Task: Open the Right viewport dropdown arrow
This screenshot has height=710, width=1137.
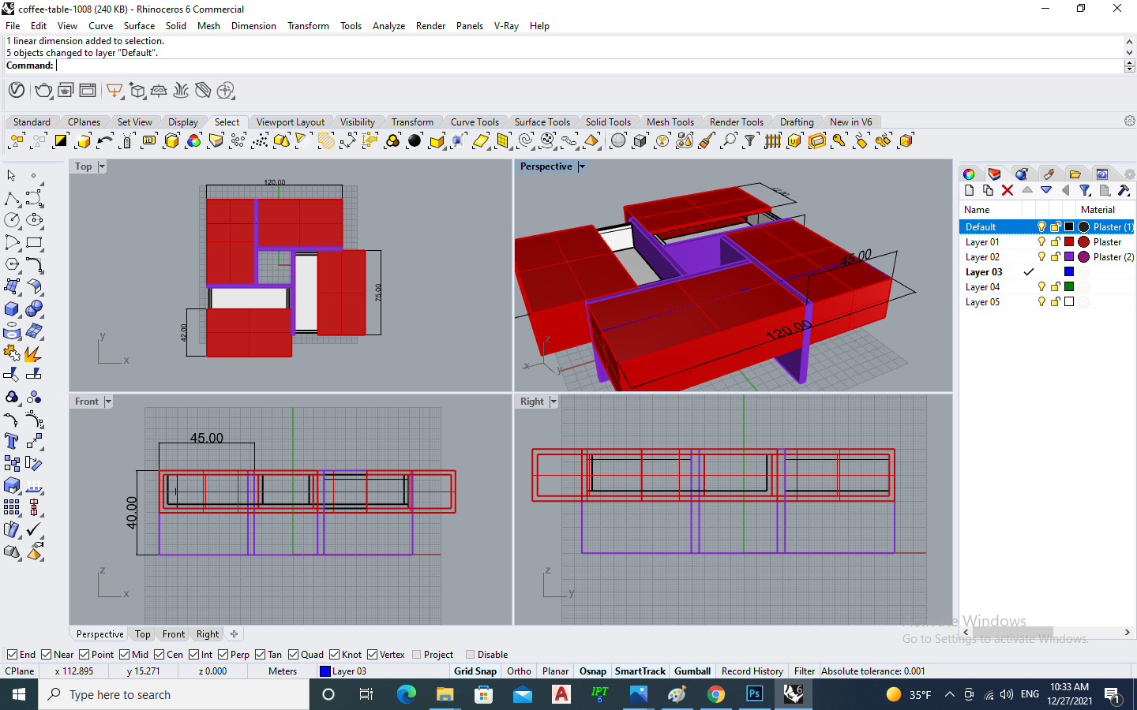Action: tap(553, 402)
